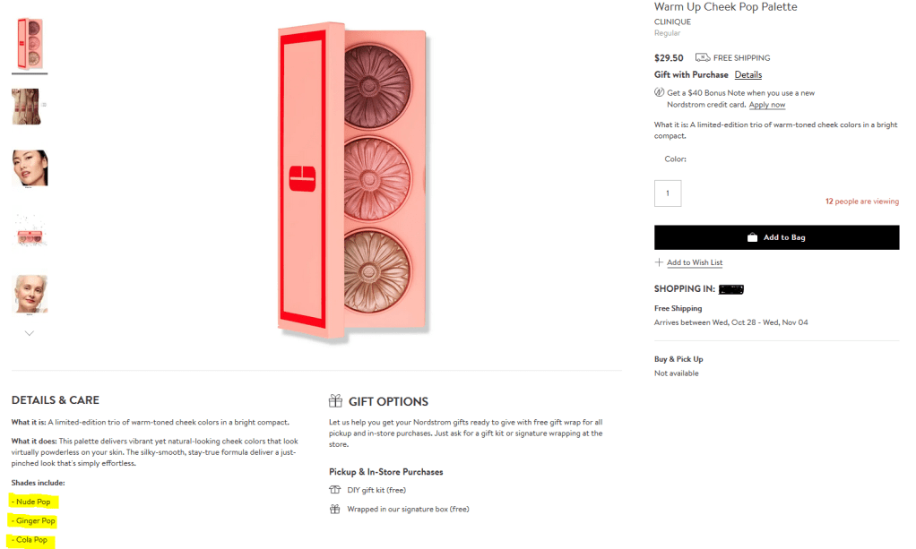View the shade swatches on skin thumbnail
The height and width of the screenshot is (549, 916).
tap(29, 106)
